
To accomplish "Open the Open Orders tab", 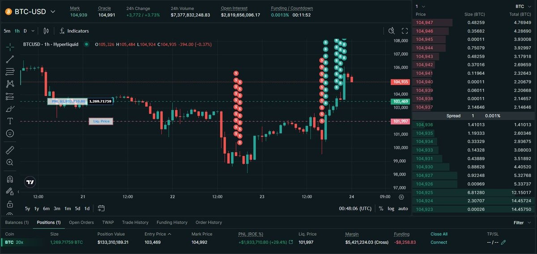I will pos(81,222).
